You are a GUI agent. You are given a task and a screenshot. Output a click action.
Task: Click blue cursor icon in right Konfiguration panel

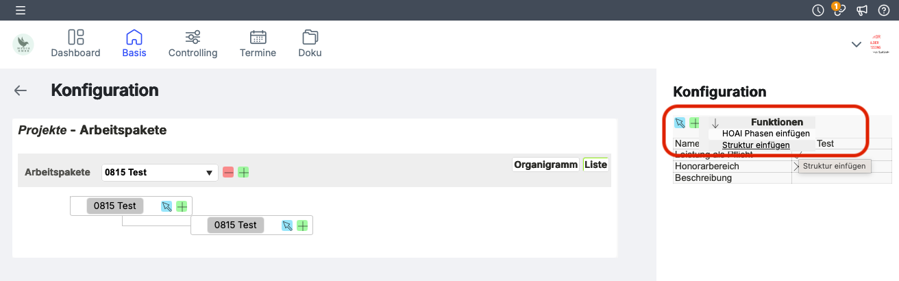pyautogui.click(x=680, y=123)
